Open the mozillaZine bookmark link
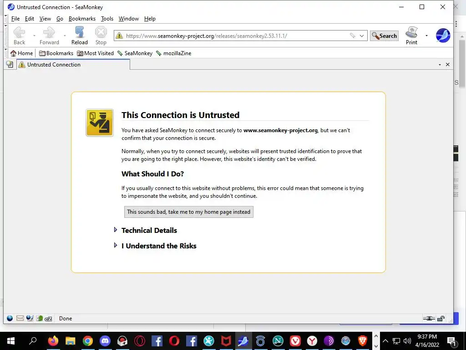This screenshot has width=466, height=350. (173, 53)
